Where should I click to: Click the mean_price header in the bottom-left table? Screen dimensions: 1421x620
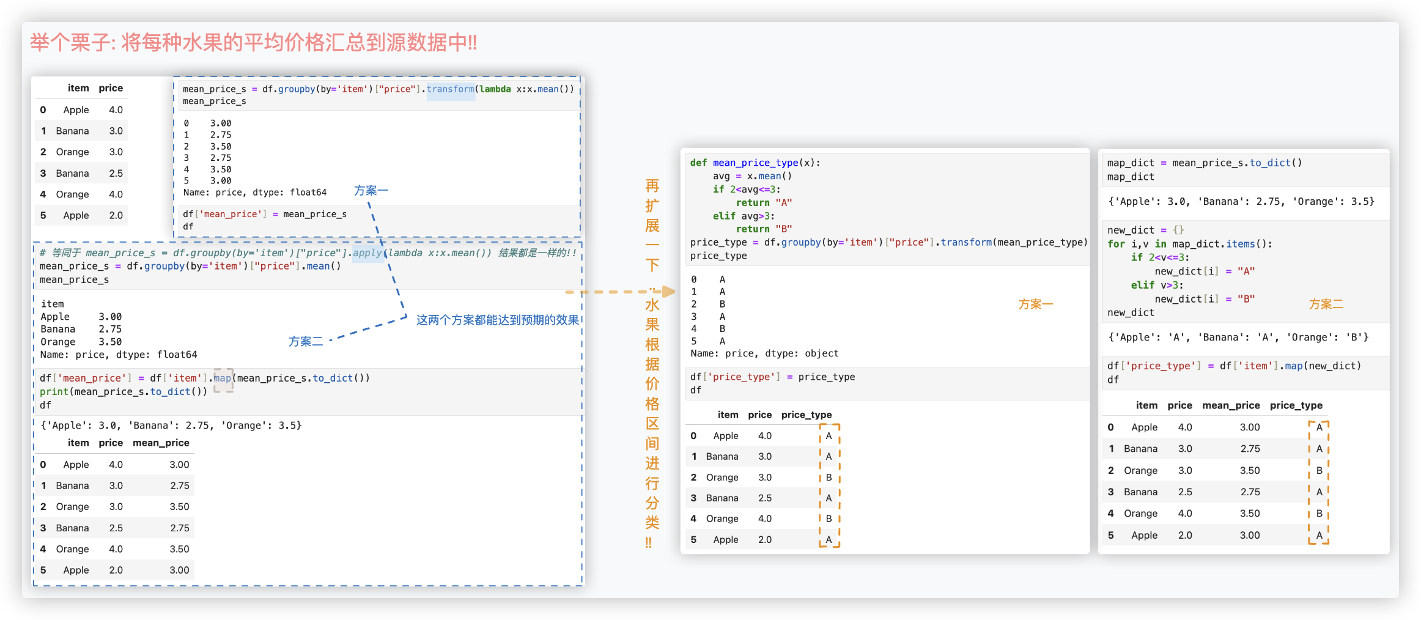click(x=161, y=443)
